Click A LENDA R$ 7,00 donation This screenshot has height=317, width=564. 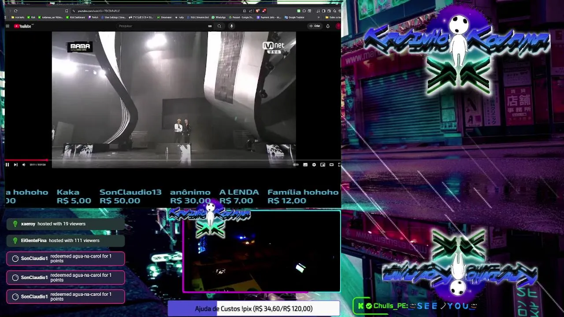coord(239,196)
